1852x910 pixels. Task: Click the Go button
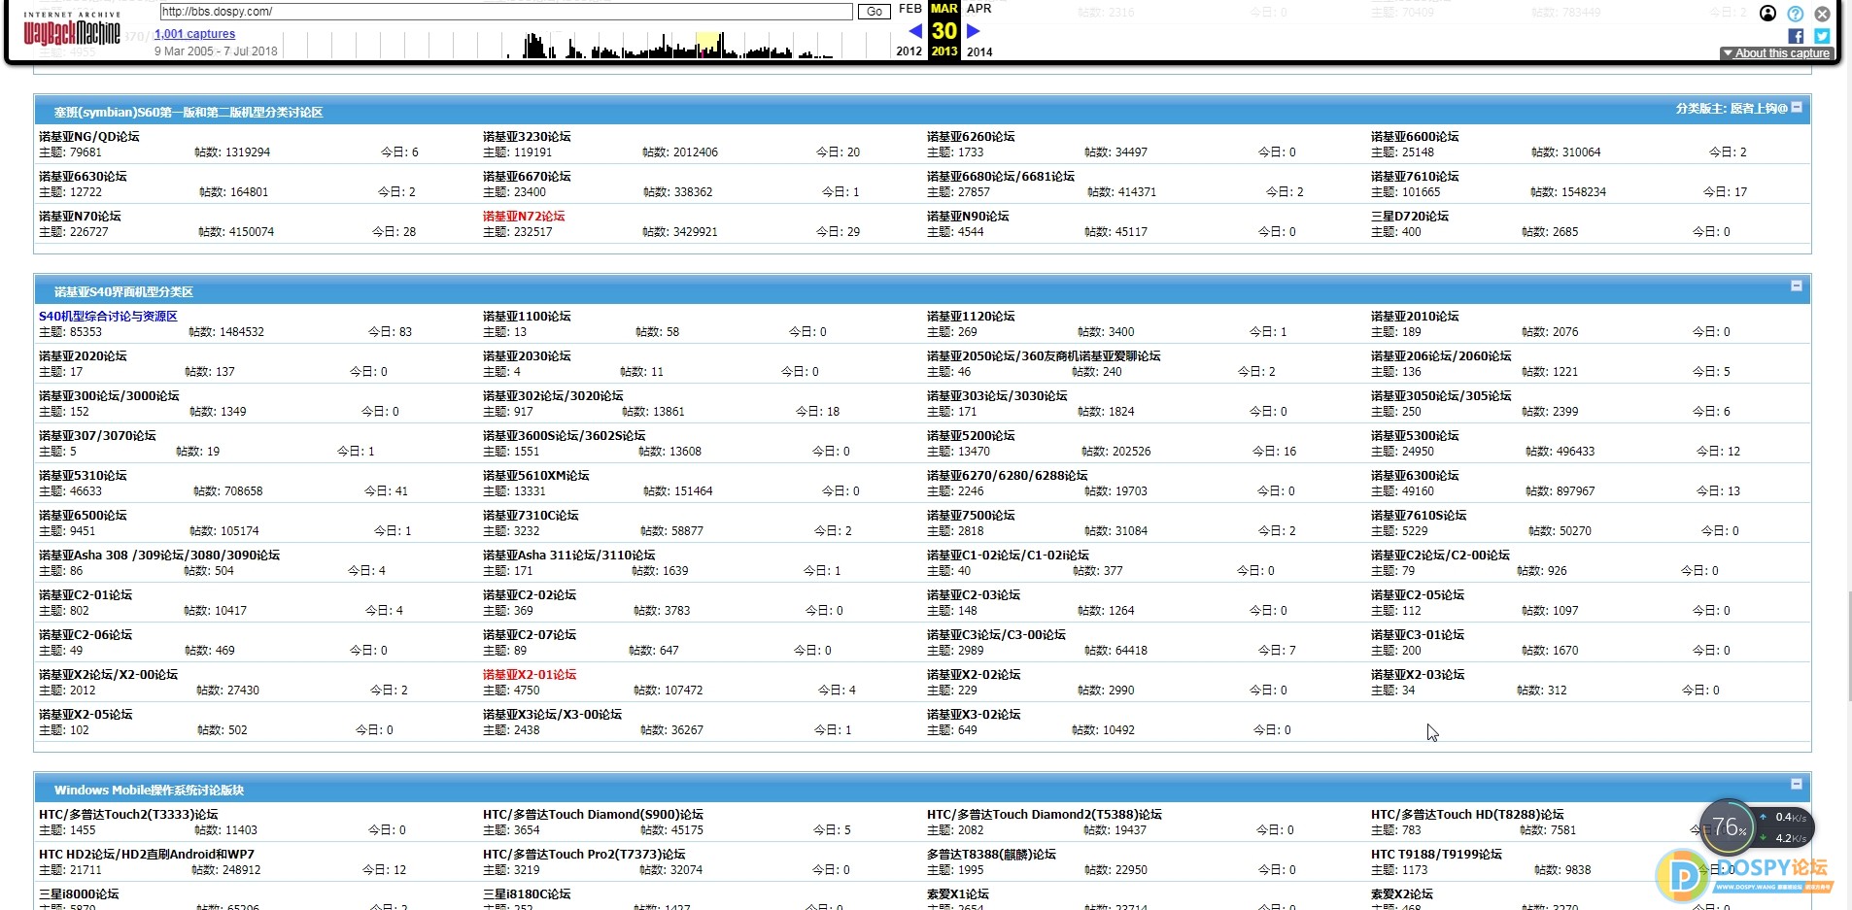click(x=874, y=12)
